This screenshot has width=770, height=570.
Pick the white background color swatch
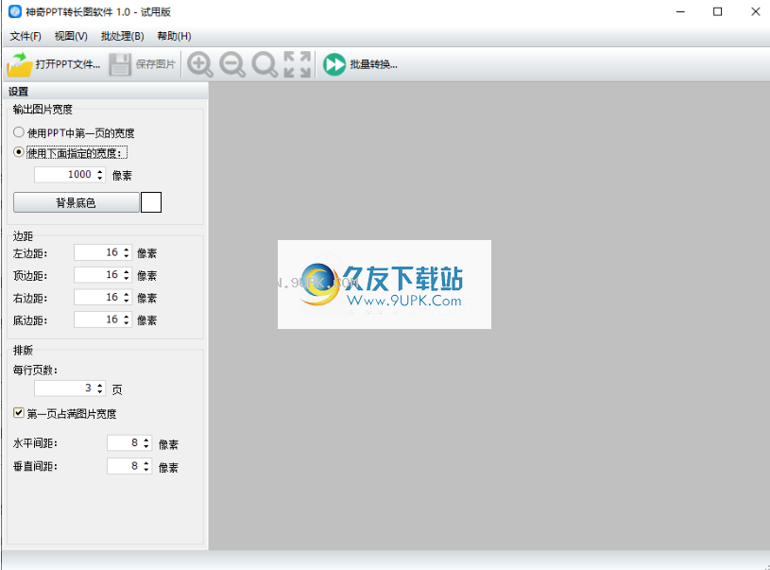(151, 202)
